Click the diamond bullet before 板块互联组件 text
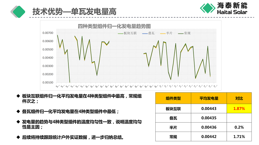Image resolution: width=259 pixels, height=145 pixels. coord(18,96)
